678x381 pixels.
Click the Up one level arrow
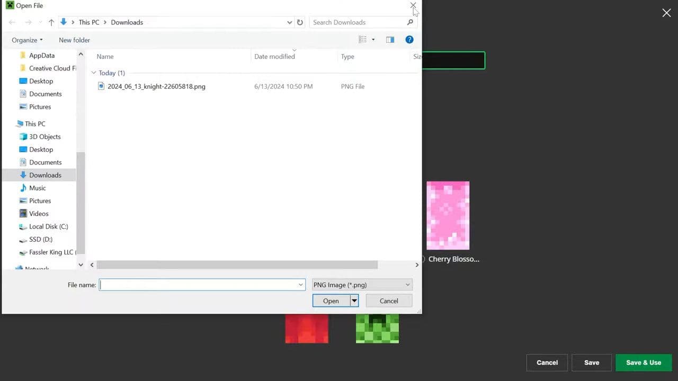pyautogui.click(x=51, y=22)
